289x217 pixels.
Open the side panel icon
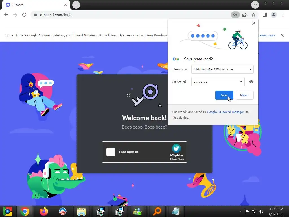pyautogui.click(x=265, y=15)
